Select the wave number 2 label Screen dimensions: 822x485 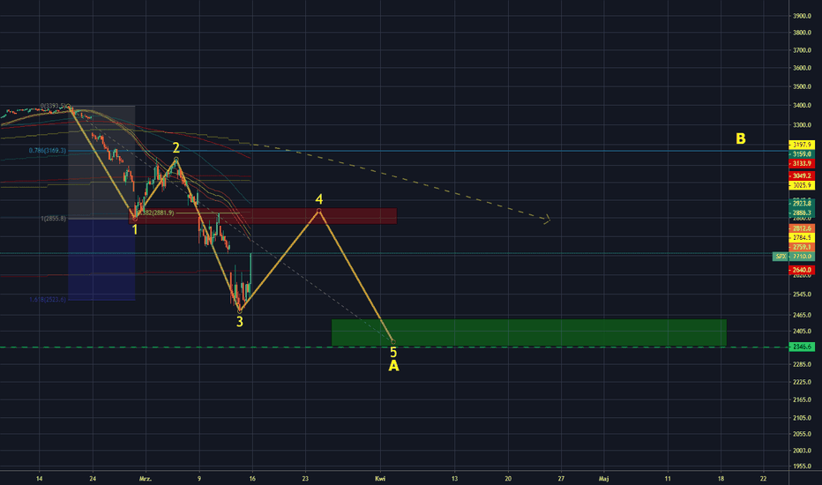tap(176, 147)
